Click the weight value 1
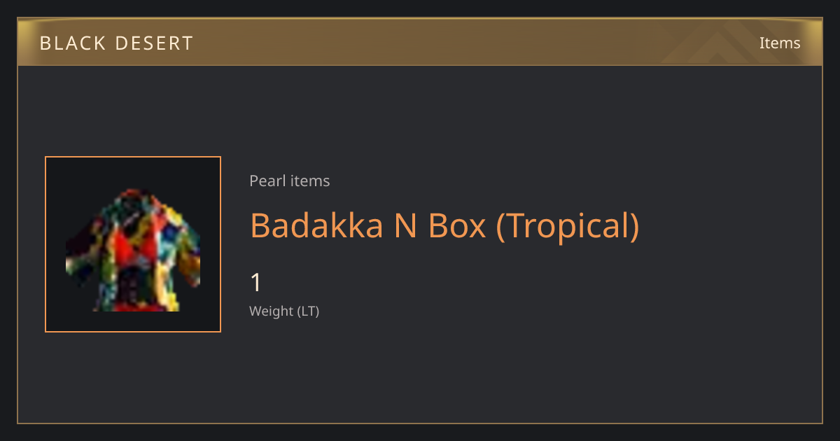This screenshot has width=840, height=441. point(256,283)
